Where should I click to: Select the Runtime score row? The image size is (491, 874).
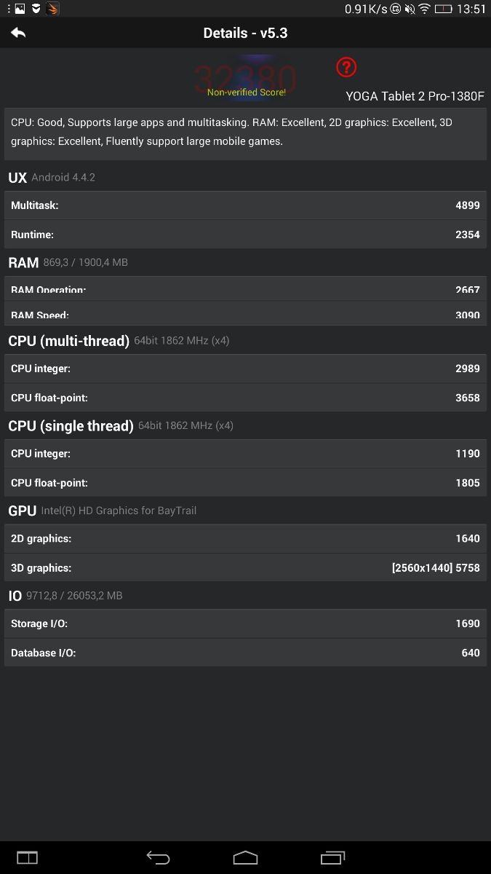[x=245, y=235]
